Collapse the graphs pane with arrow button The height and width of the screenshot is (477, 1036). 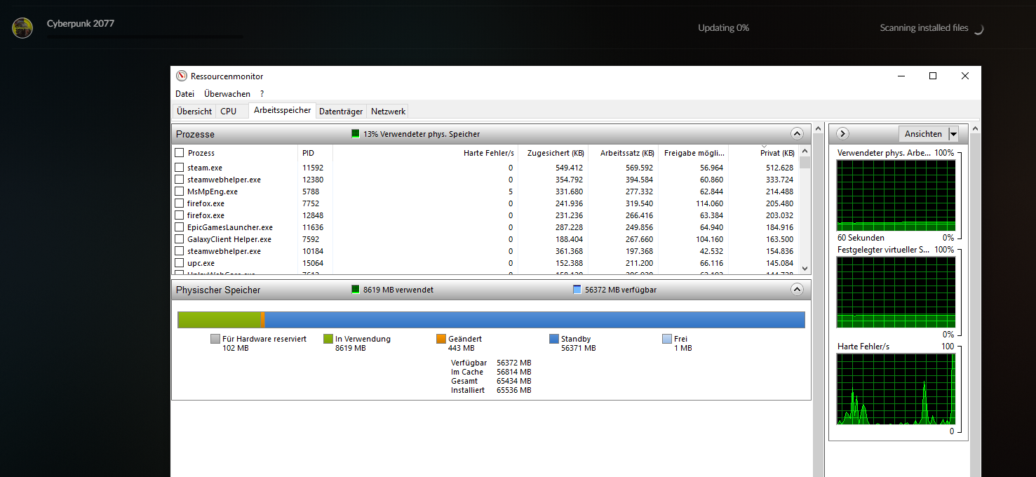pyautogui.click(x=843, y=134)
